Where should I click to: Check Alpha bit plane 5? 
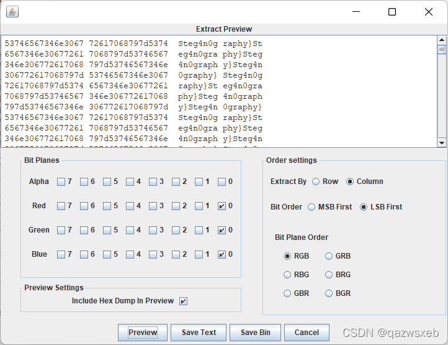[x=107, y=182]
